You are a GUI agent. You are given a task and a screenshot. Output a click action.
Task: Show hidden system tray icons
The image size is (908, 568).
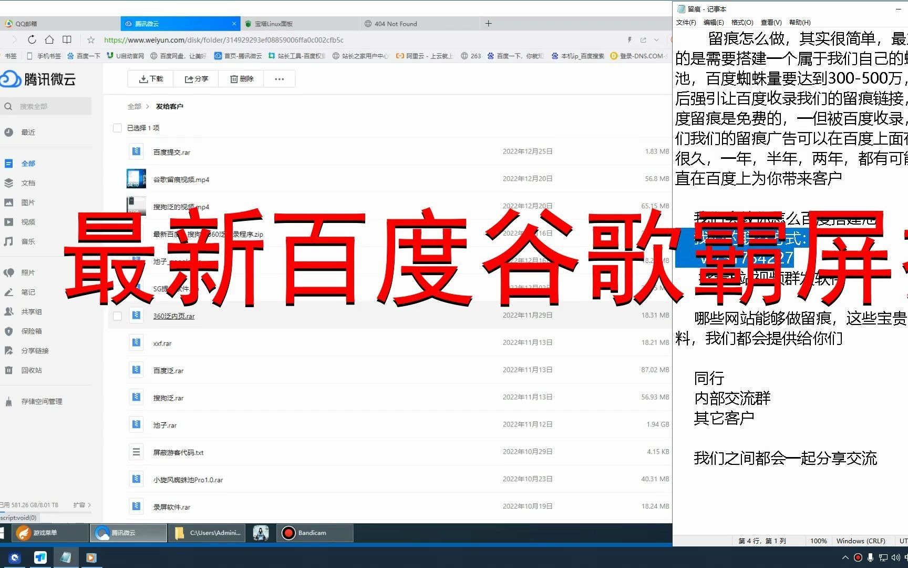point(845,557)
